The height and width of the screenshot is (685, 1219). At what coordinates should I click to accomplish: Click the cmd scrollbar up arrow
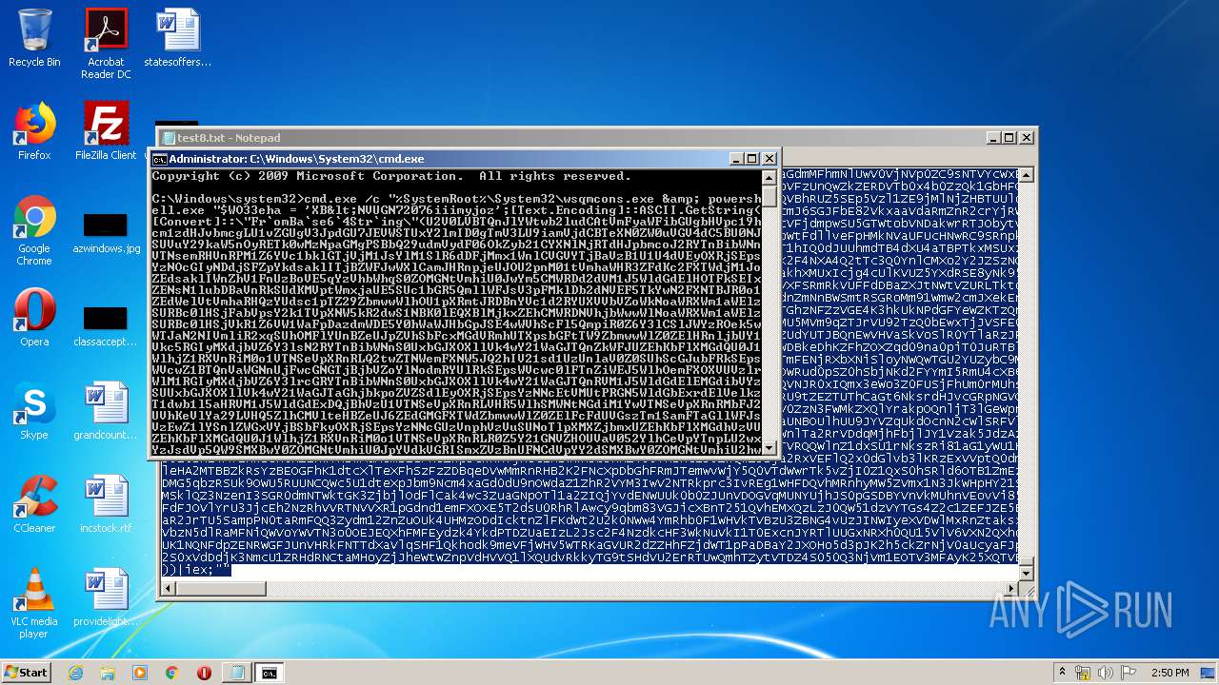(769, 177)
